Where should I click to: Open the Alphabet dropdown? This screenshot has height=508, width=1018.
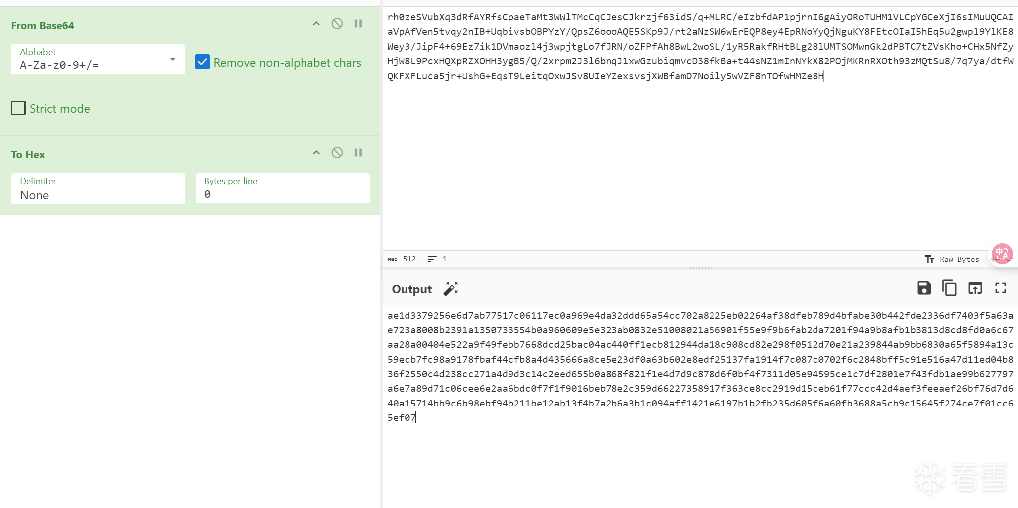(98, 60)
